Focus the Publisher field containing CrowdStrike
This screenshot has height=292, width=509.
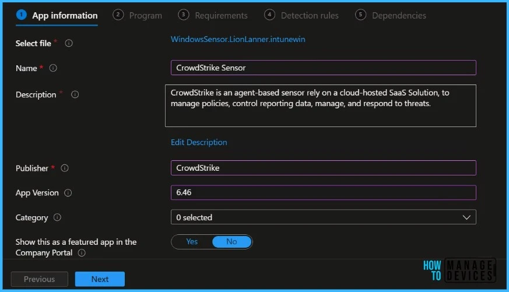tap(324, 168)
